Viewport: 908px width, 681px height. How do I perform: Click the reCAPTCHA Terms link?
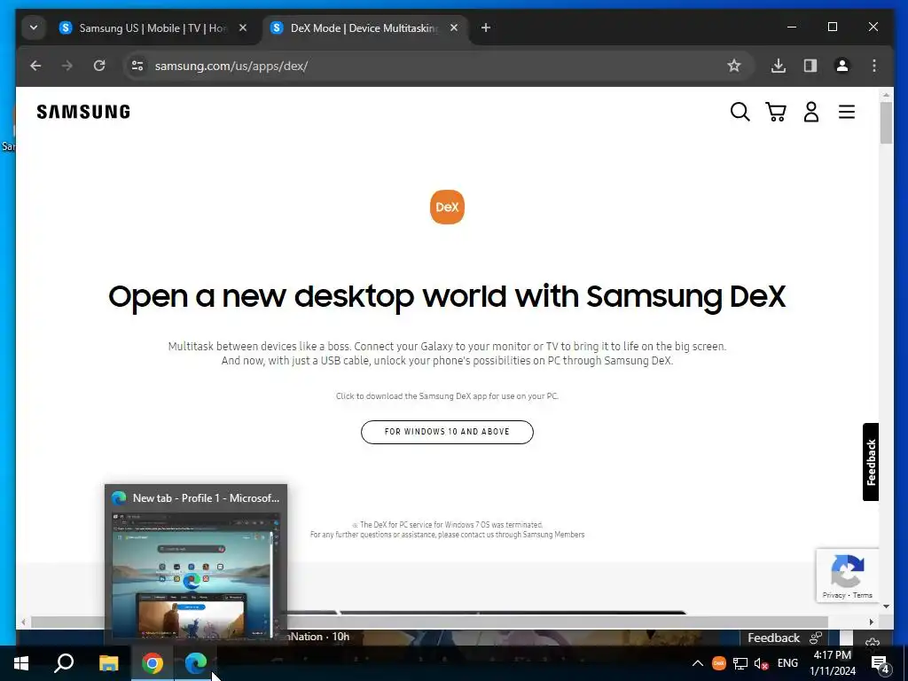tap(862, 595)
